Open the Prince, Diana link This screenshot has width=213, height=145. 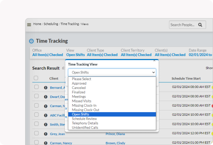coord(115,134)
